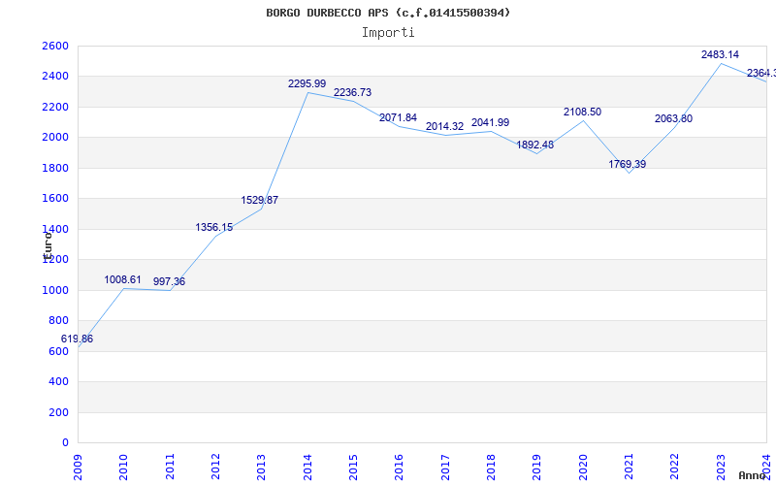Click the 2020 x-axis year label
This screenshot has width=776, height=485.
(583, 468)
